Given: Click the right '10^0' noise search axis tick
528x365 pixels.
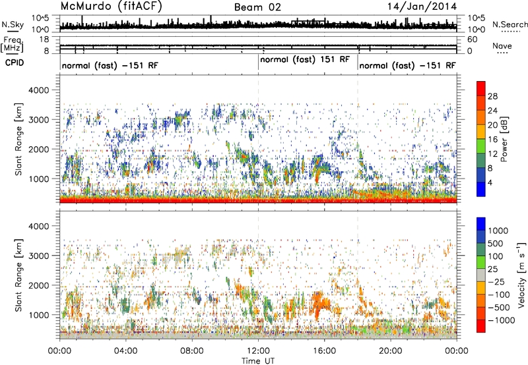Looking at the screenshot, I should 476,30.
